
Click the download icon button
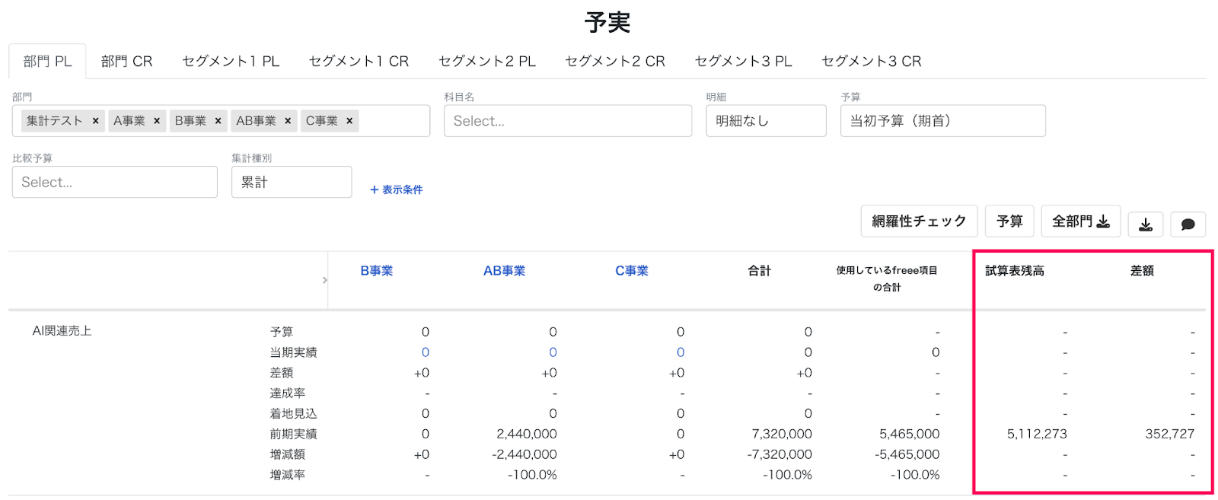(x=1146, y=224)
